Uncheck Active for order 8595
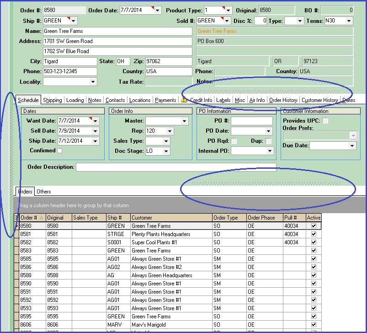The height and width of the screenshot is (333, 367). point(314,317)
